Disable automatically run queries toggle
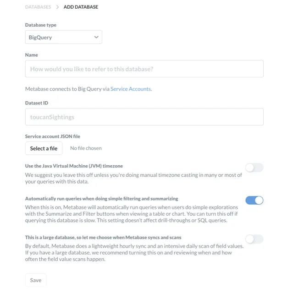The width and height of the screenshot is (293, 293). [x=254, y=201]
